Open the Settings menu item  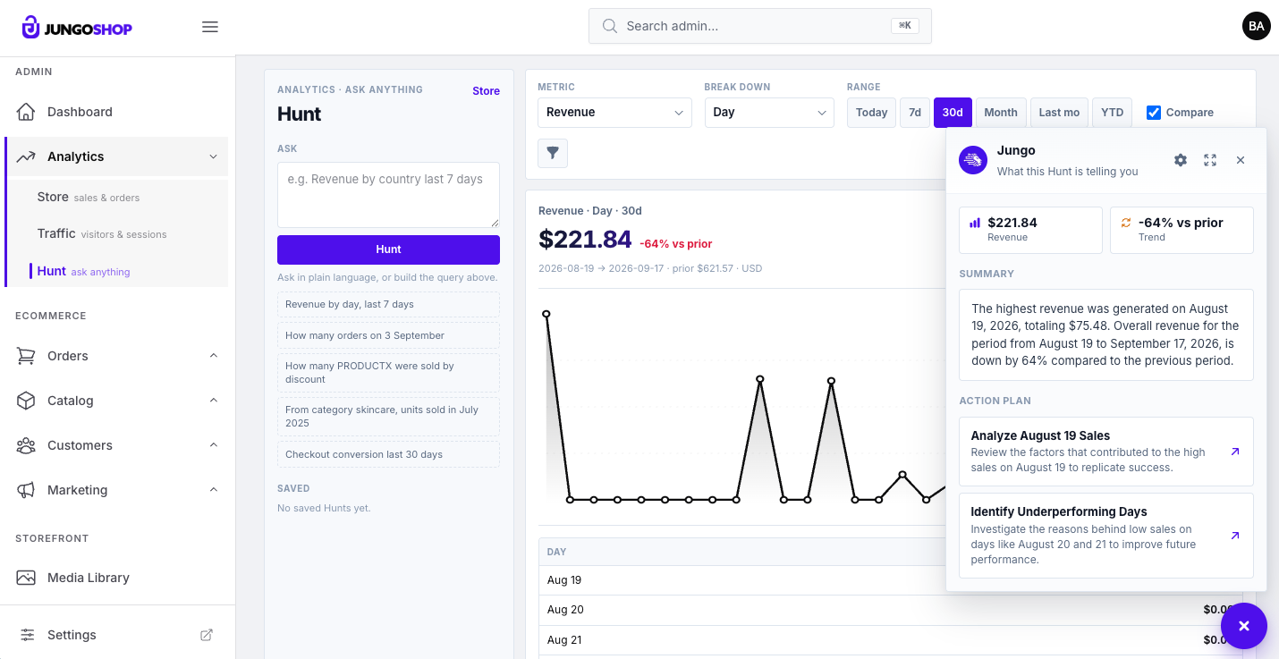pos(118,635)
